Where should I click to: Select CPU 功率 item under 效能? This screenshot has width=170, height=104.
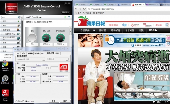8,58
